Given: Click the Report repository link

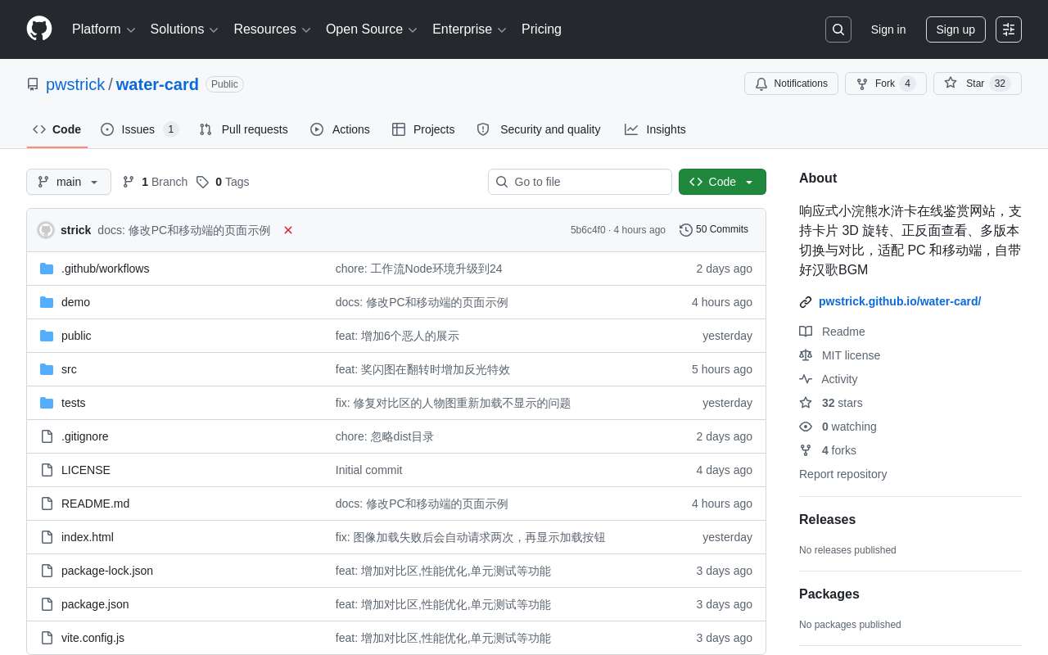Looking at the screenshot, I should (x=842, y=474).
